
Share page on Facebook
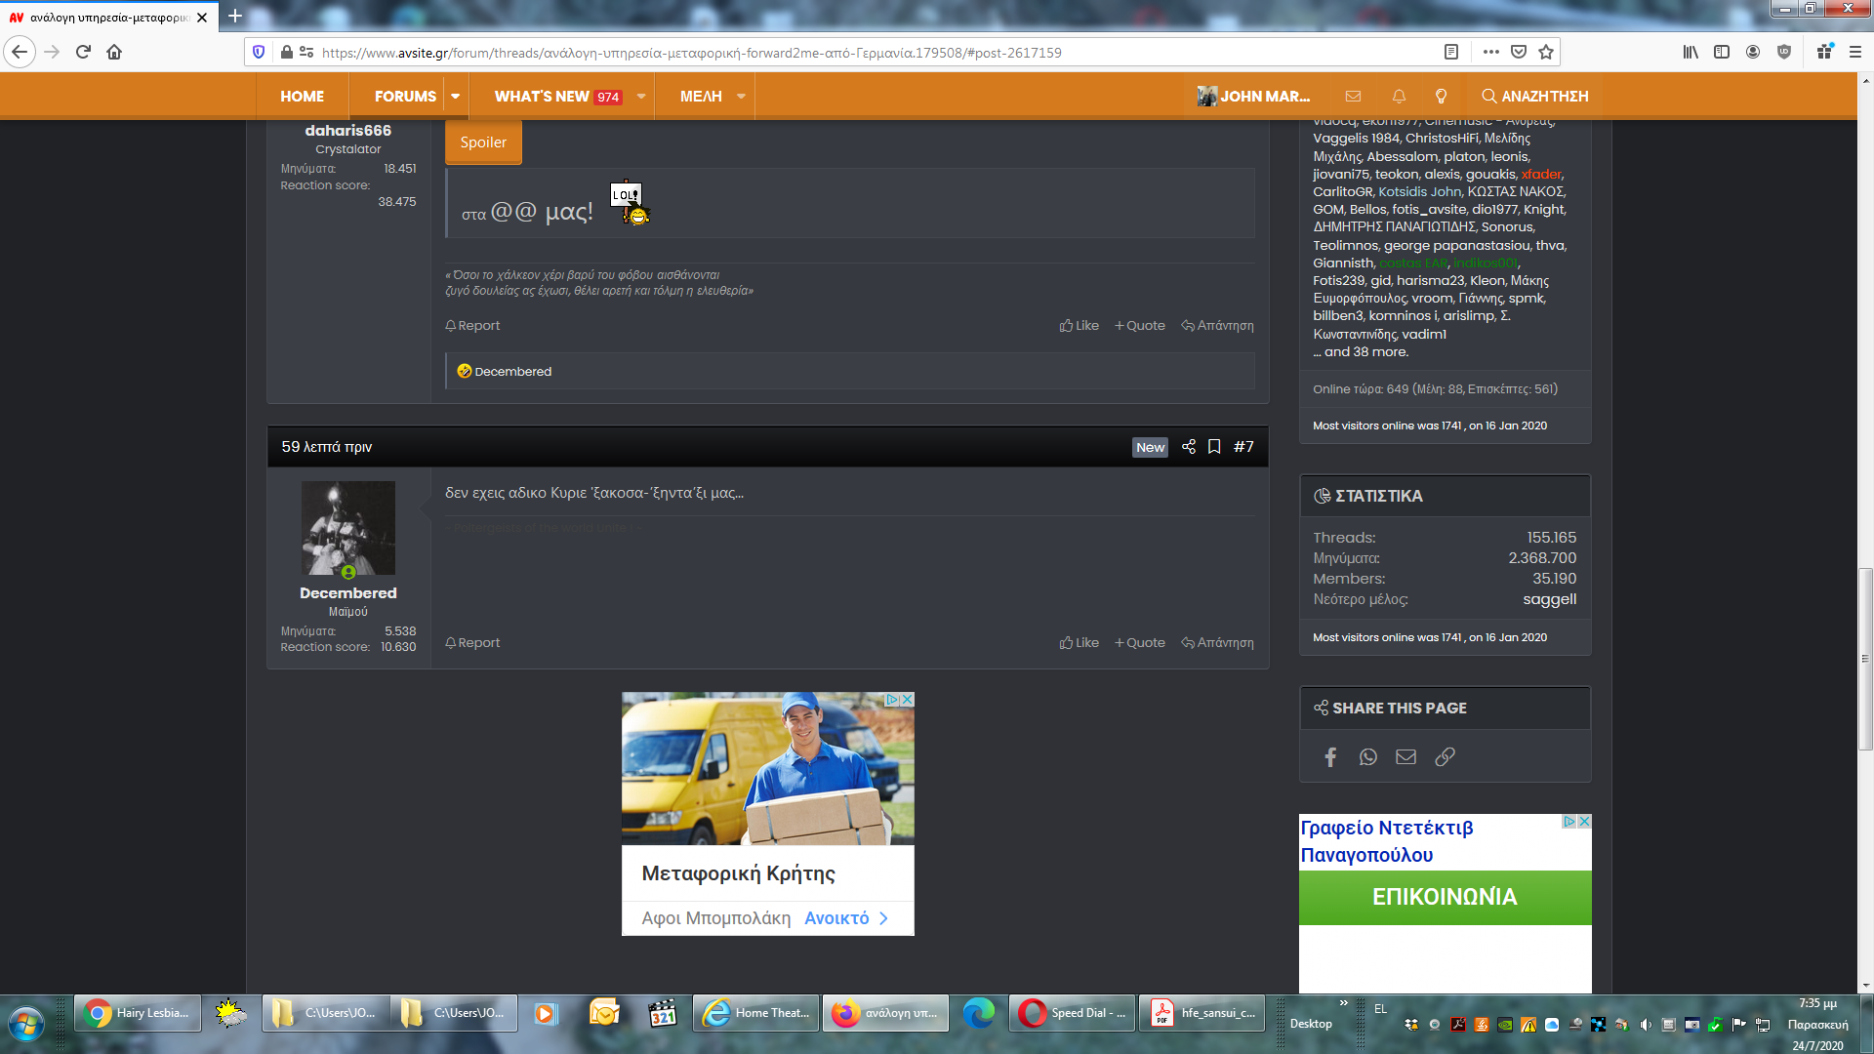(1330, 757)
